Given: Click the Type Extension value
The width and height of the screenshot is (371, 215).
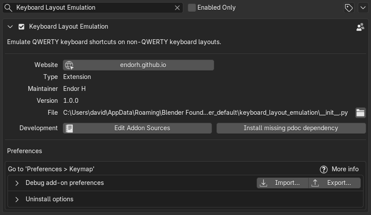Looking at the screenshot, I should (x=77, y=77).
